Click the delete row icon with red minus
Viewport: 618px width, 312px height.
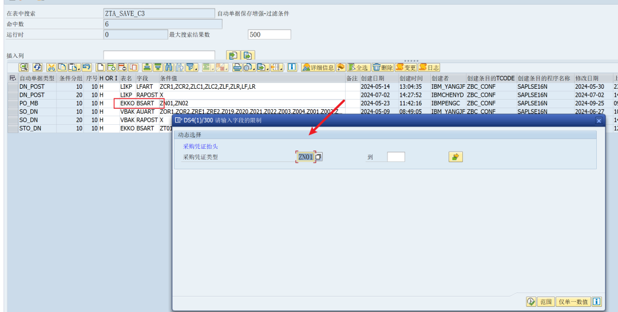click(x=122, y=68)
